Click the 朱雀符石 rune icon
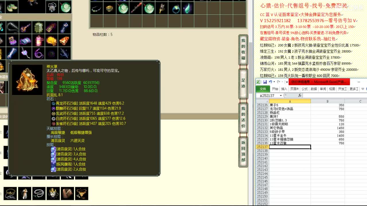Viewport: 367px width, 206px height. pyautogui.click(x=53, y=124)
